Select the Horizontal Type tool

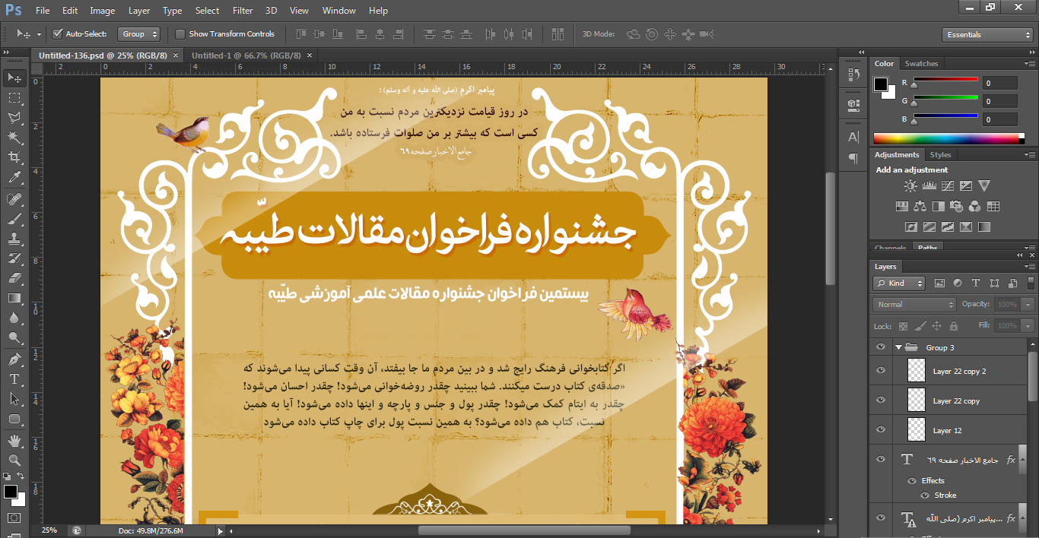[14, 379]
